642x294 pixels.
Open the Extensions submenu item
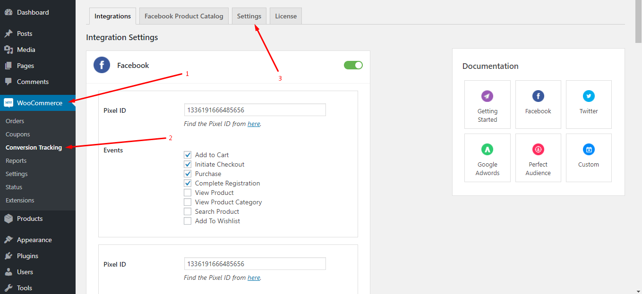[x=20, y=200]
